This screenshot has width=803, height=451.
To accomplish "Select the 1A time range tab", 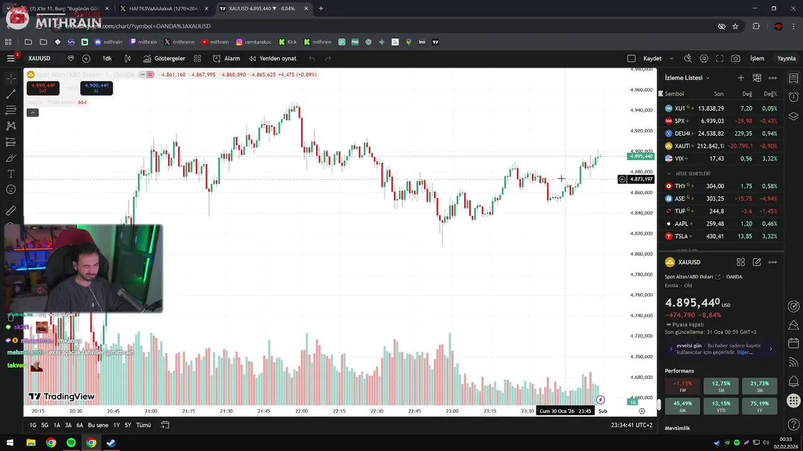I will (56, 425).
